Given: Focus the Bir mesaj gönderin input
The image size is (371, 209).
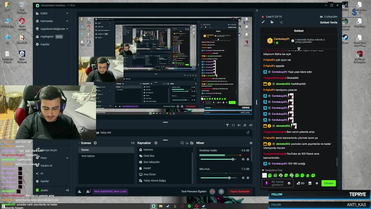Looking at the screenshot, I should [x=277, y=183].
